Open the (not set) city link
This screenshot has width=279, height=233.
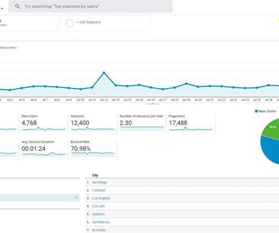[x=98, y=206]
